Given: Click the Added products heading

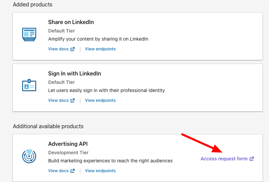Looking at the screenshot, I should (33, 4).
